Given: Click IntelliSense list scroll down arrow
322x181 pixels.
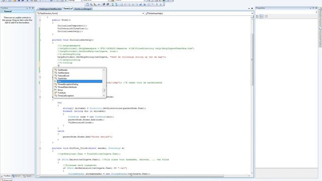Looking at the screenshot, I should tap(104, 96).
